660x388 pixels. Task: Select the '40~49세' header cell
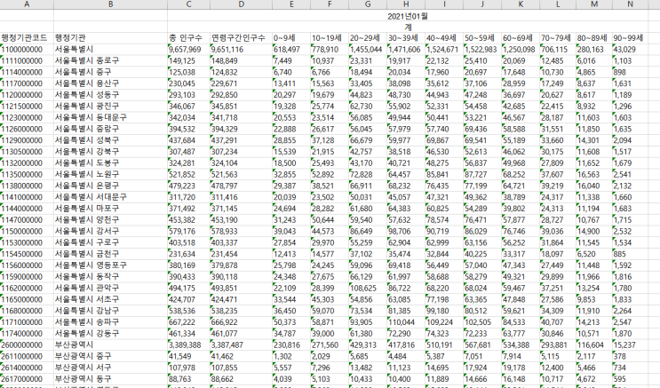[444, 38]
